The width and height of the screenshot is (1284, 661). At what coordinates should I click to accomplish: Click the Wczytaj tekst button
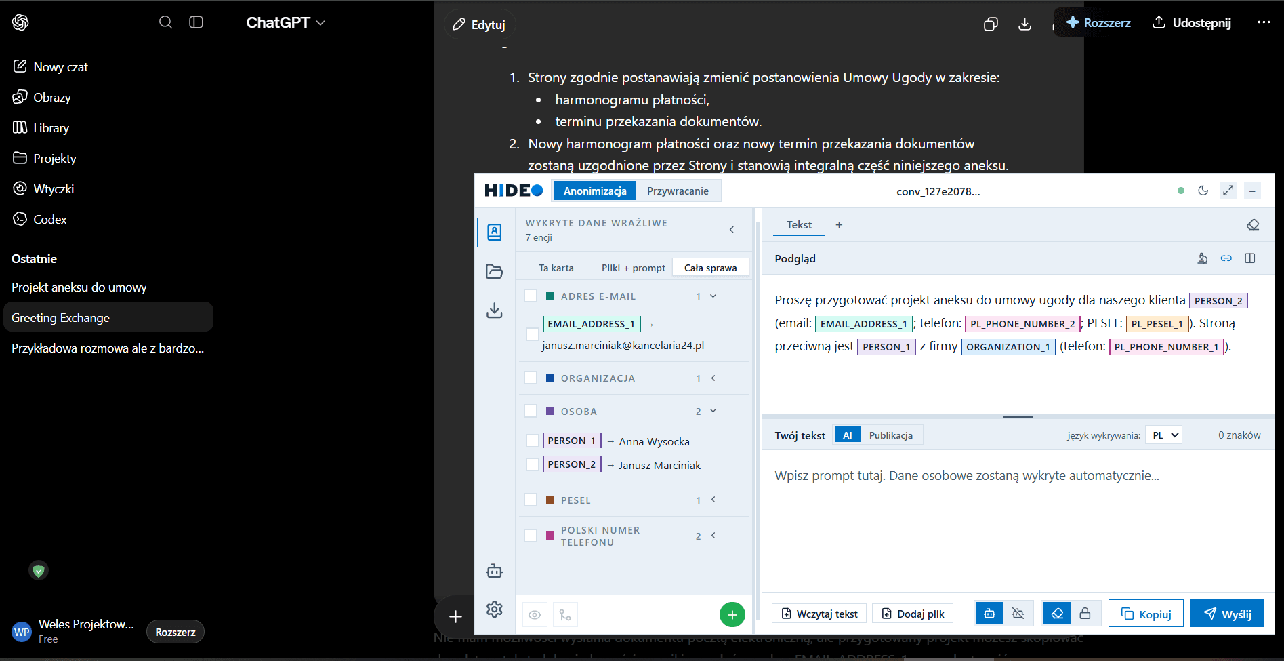(x=819, y=614)
